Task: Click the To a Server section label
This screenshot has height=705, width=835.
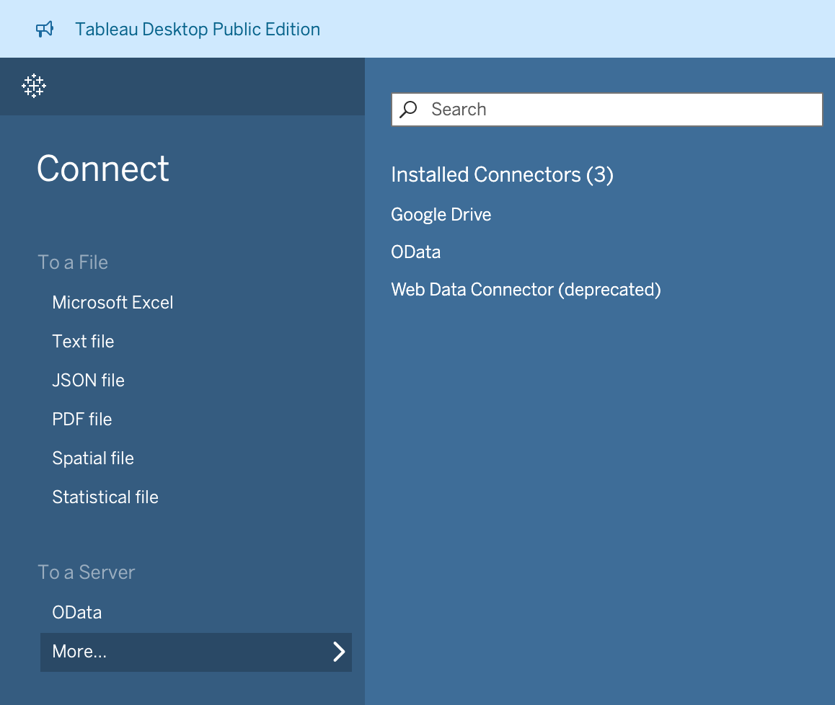Action: click(87, 572)
